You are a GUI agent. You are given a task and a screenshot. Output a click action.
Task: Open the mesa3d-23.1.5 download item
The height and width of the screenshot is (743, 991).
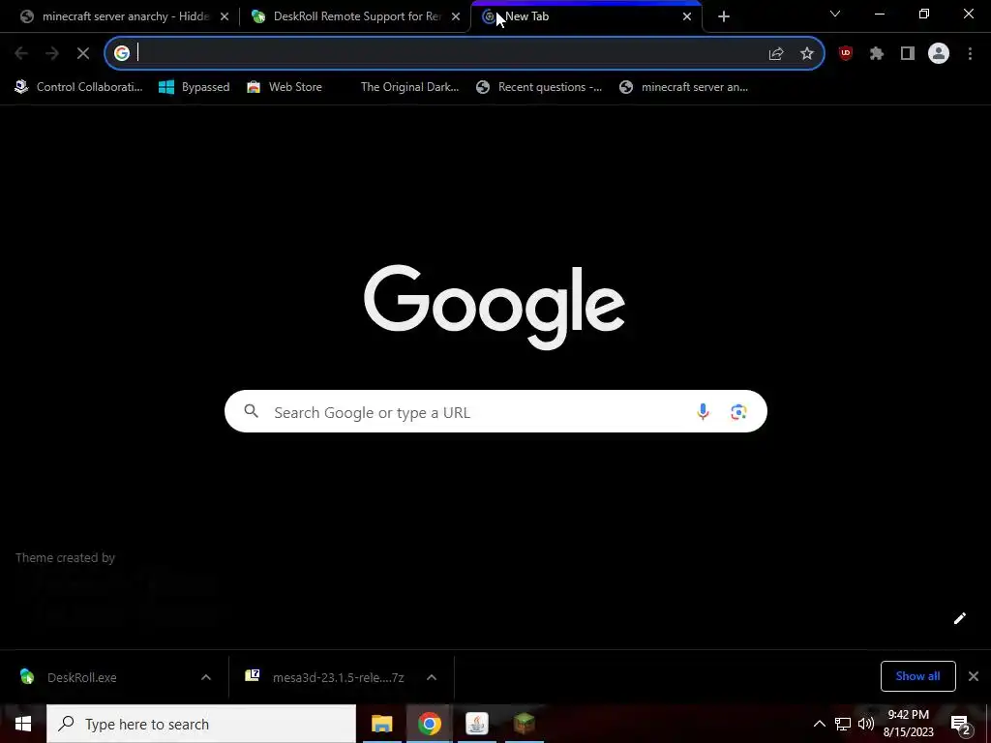[x=325, y=677]
